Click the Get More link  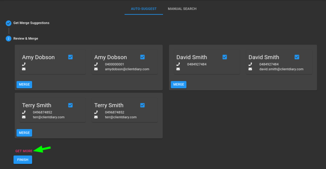tap(24, 151)
